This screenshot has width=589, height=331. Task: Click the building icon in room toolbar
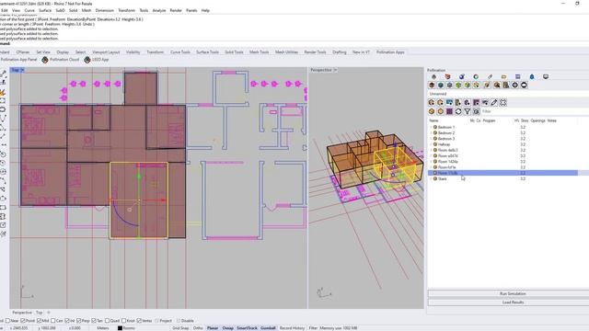tap(458, 102)
